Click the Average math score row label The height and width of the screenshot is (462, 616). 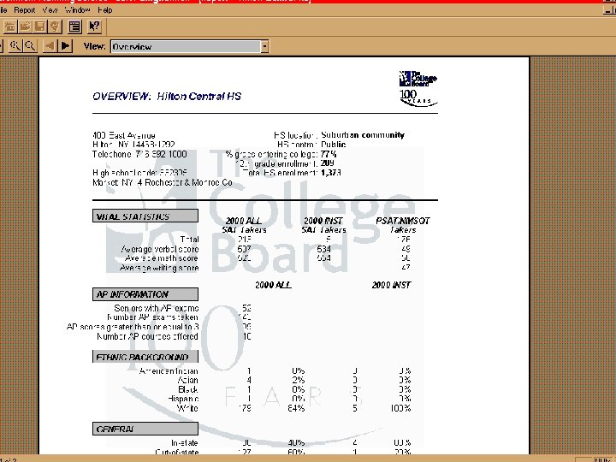click(x=162, y=258)
